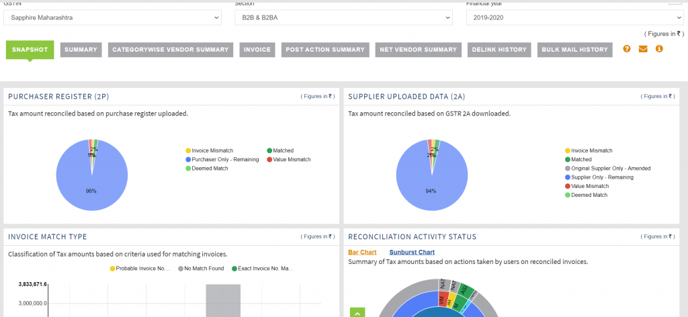Open the help question mark icon
The width and height of the screenshot is (688, 317).
tap(627, 49)
